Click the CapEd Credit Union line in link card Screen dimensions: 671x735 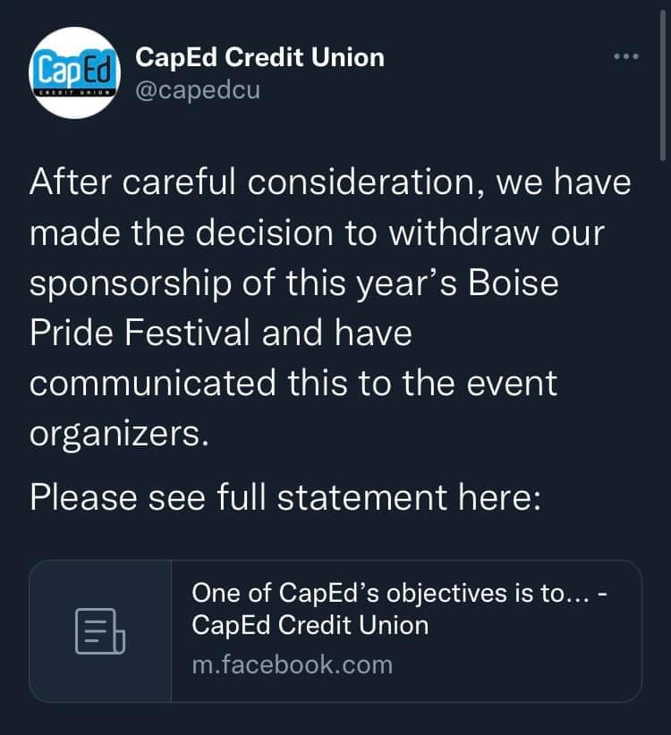click(310, 625)
